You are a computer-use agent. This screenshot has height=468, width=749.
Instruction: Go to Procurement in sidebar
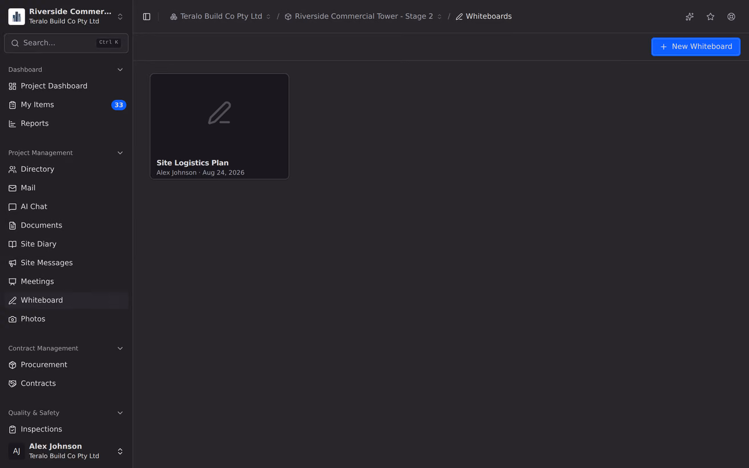point(66,365)
